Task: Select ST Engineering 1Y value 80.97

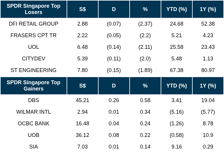Action: [208, 70]
